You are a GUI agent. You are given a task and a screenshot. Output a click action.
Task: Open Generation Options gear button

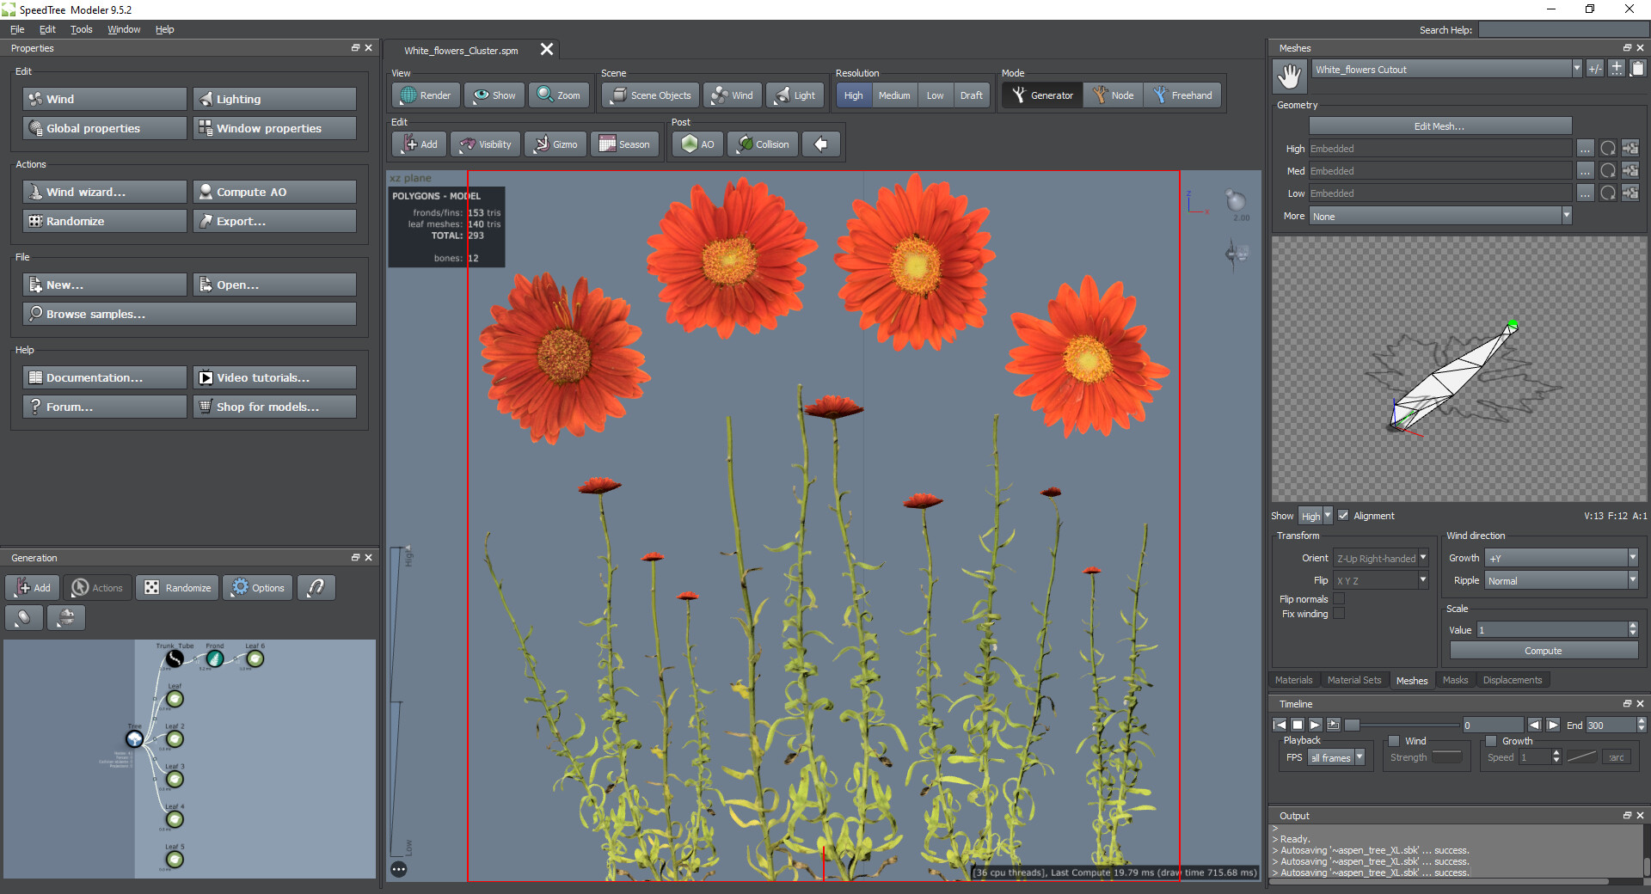(x=258, y=588)
